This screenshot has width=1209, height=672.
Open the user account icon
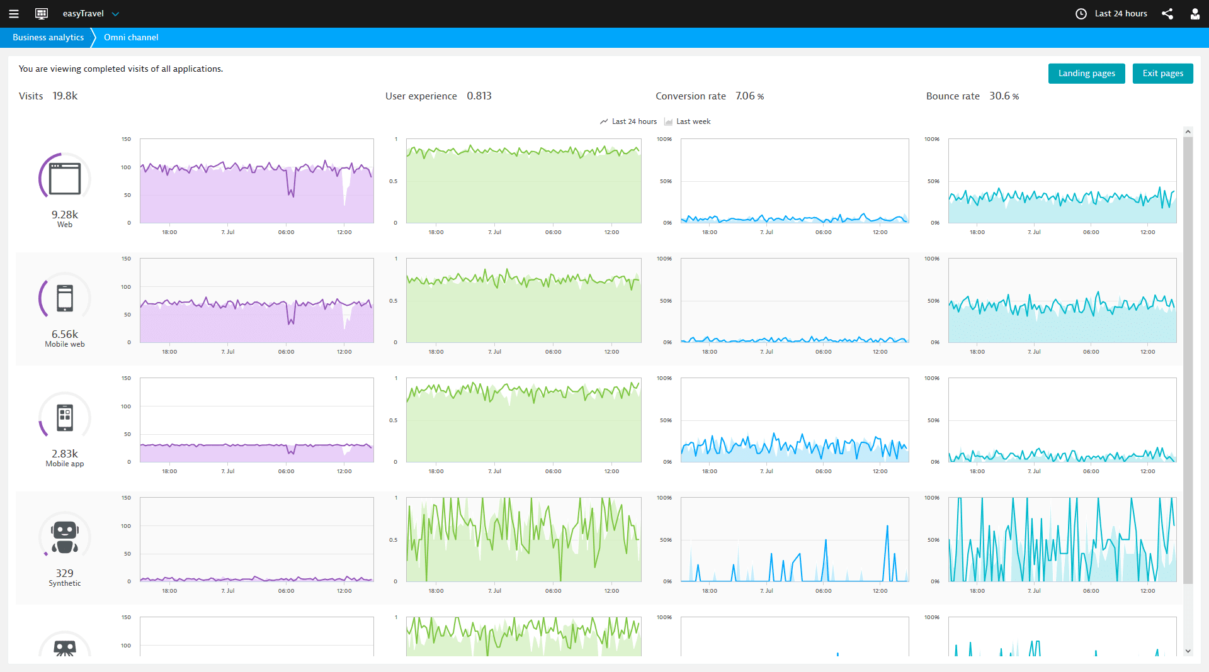(1195, 14)
